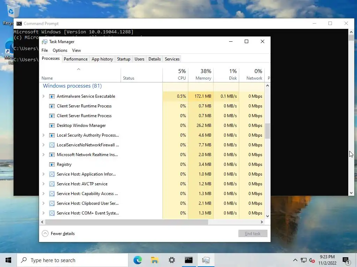Click the Service Host: COM+ Event System icon
Viewport: 357px width, 267px height.
click(52, 213)
